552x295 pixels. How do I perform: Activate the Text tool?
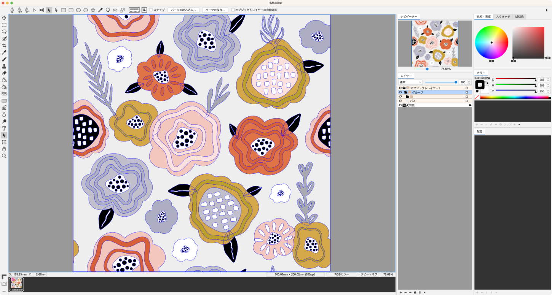coord(4,128)
